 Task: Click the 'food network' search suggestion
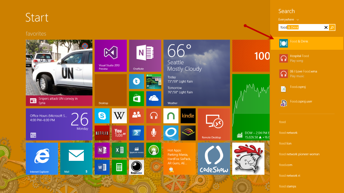point(288,133)
